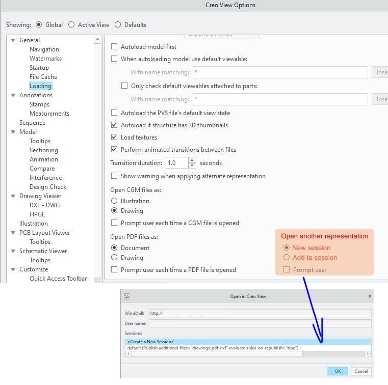This screenshot has width=388, height=385.
Task: Click the sessions list horizontal scrollbar thumb
Action: tap(217, 354)
